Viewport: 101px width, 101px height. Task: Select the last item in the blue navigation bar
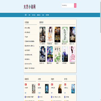[47, 15]
